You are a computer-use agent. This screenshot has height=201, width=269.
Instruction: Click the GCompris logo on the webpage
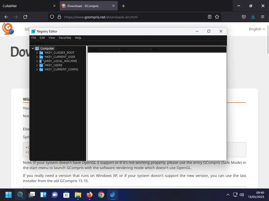point(8,29)
